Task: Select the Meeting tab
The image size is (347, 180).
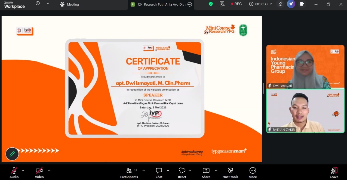Action: point(70,4)
